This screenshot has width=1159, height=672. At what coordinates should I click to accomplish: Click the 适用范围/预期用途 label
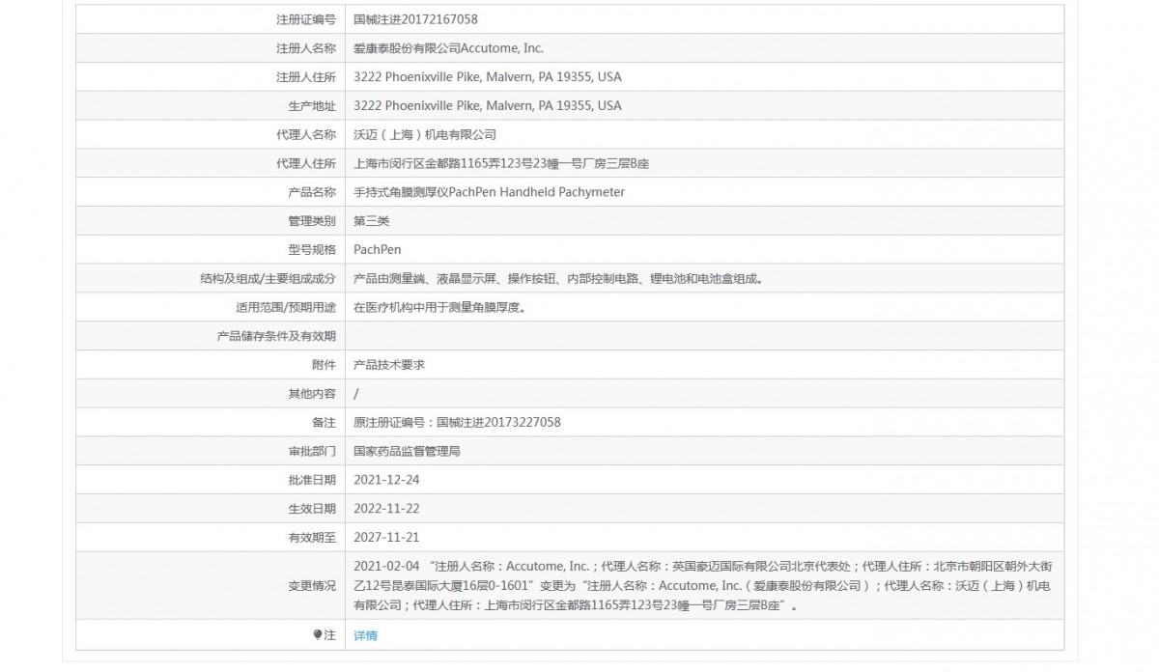tap(286, 308)
